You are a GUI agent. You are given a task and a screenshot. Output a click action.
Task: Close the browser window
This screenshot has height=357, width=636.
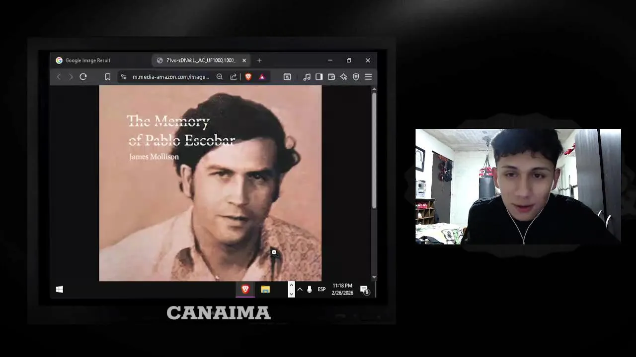368,60
